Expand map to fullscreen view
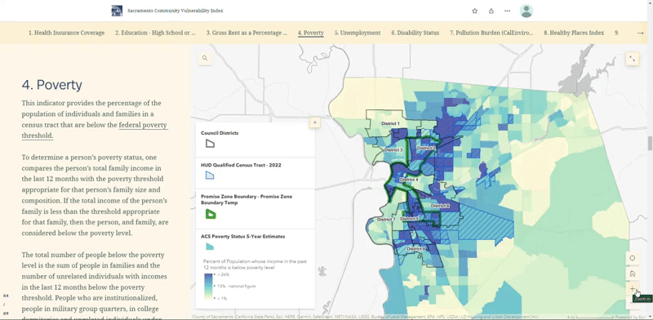The height and width of the screenshot is (320, 653). click(632, 59)
